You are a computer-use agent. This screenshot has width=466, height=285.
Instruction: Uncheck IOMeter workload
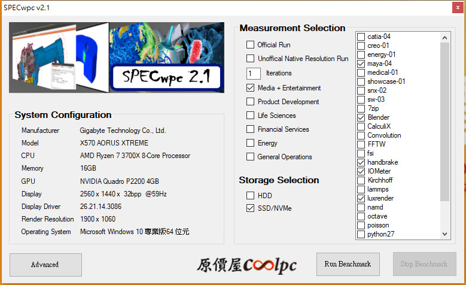click(x=361, y=171)
